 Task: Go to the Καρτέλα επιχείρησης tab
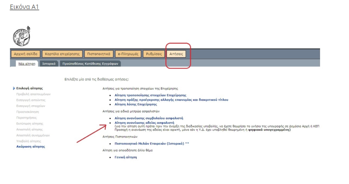coord(62,54)
